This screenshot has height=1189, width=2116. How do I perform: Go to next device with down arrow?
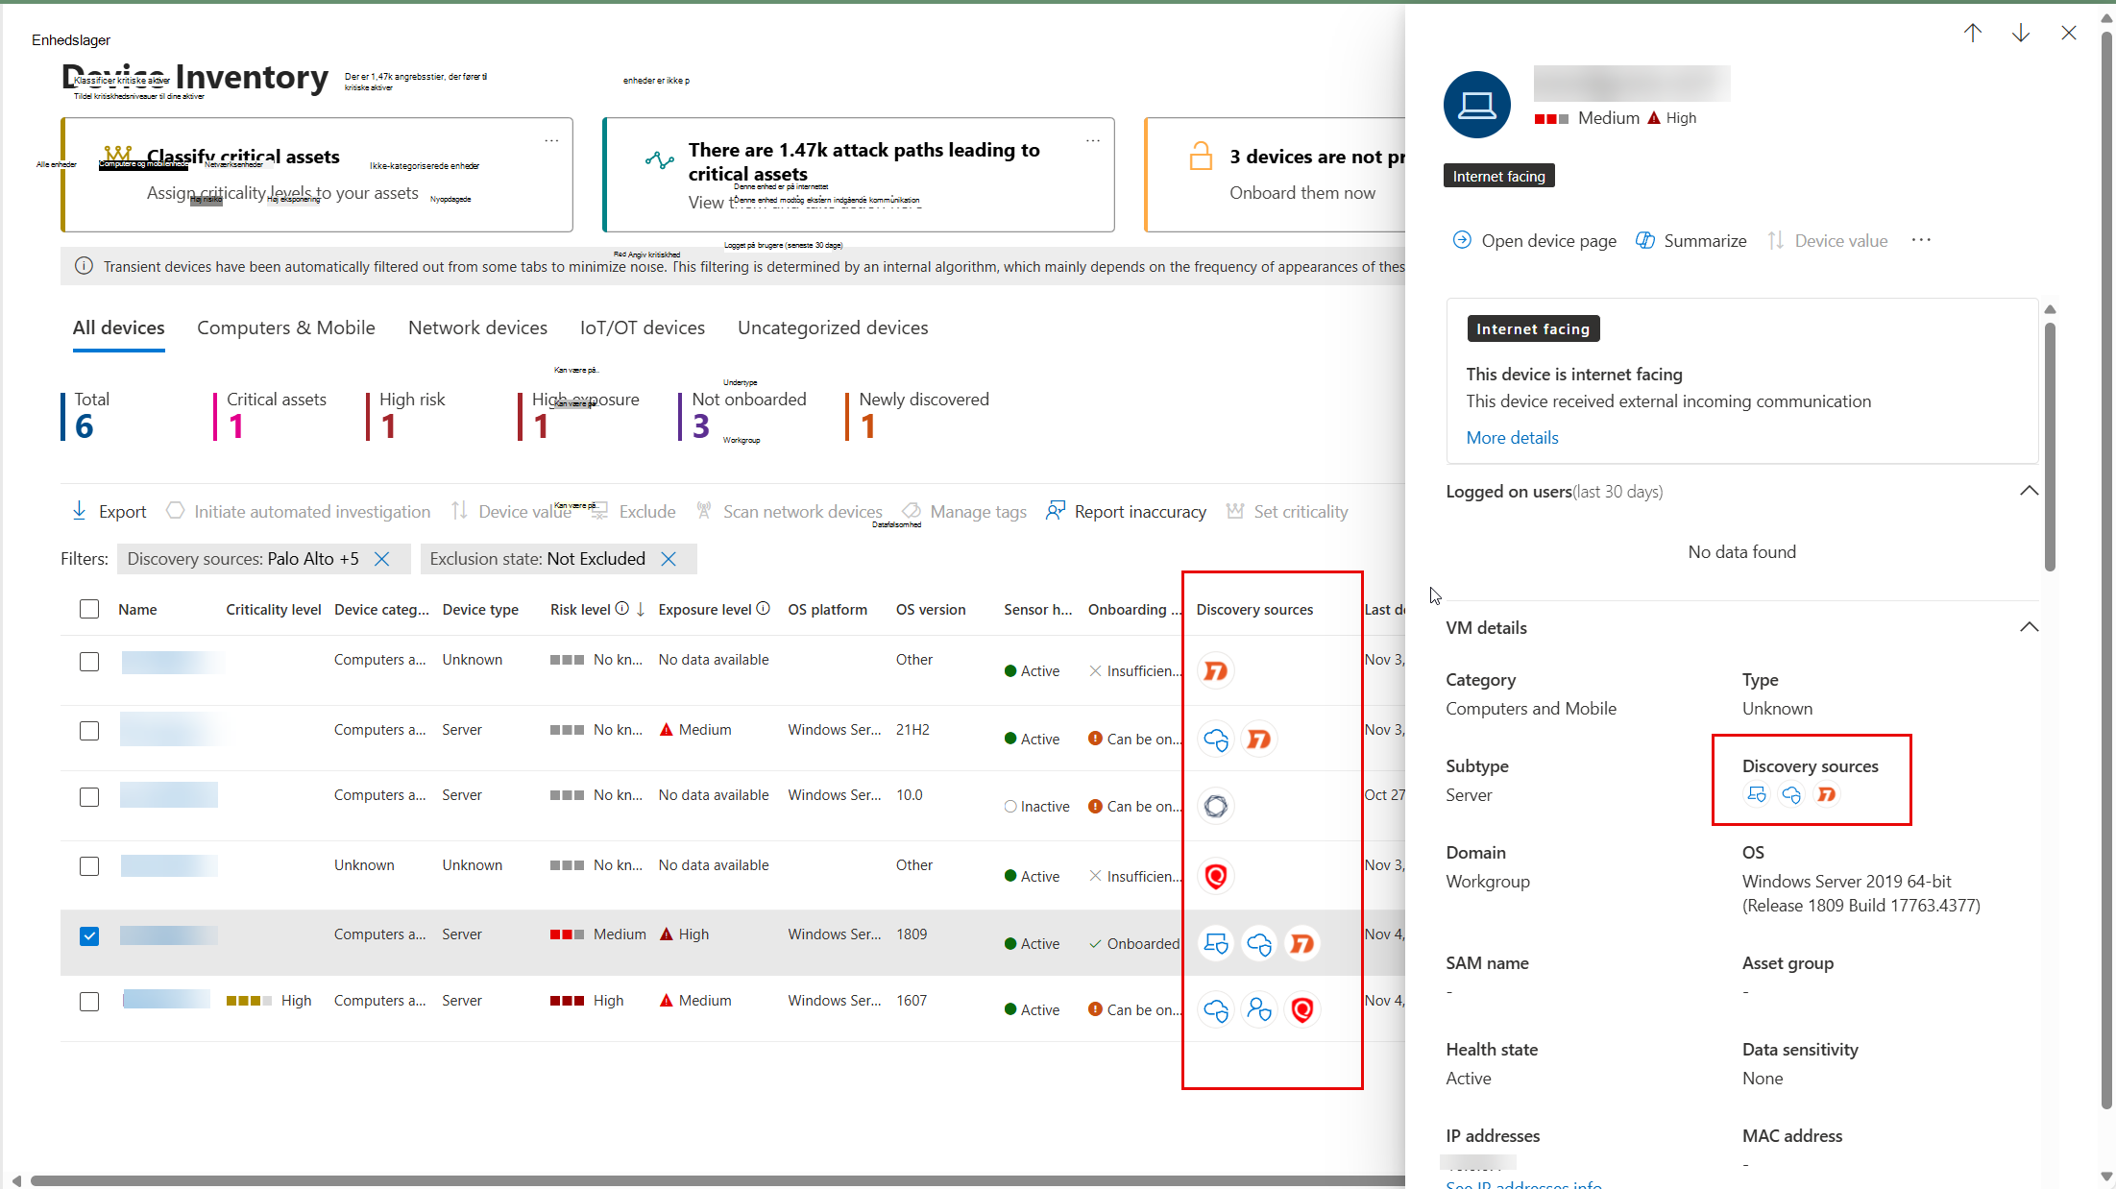[2021, 34]
